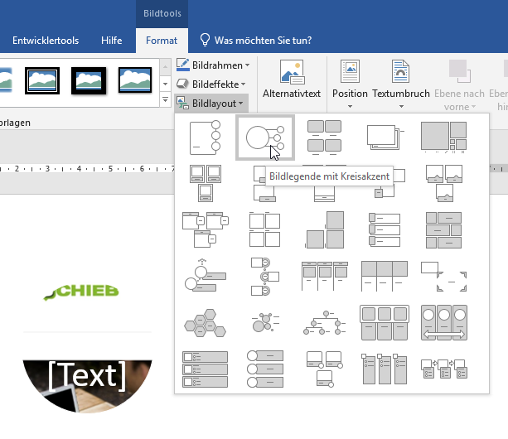Open the Alternativtext pane
This screenshot has height=439, width=508.
click(x=292, y=80)
